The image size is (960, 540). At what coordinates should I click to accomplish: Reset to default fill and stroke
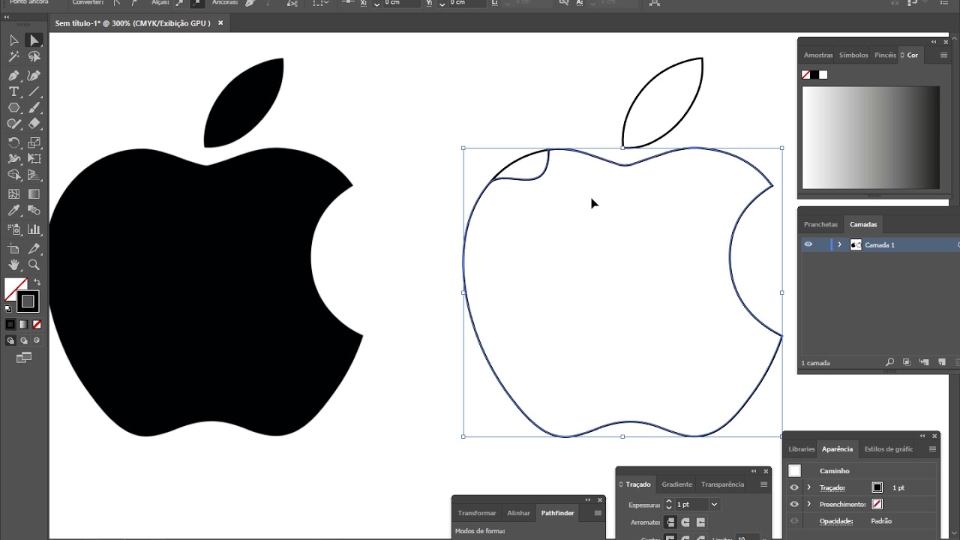[8, 308]
